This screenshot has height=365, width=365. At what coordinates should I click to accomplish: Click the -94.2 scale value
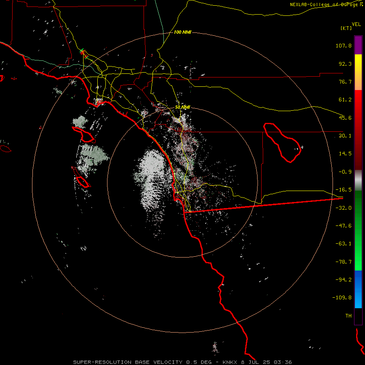[x=344, y=279]
